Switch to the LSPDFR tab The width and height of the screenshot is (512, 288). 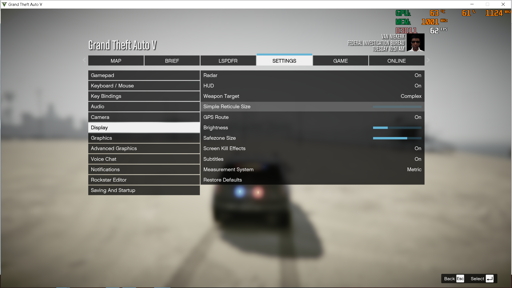click(228, 61)
